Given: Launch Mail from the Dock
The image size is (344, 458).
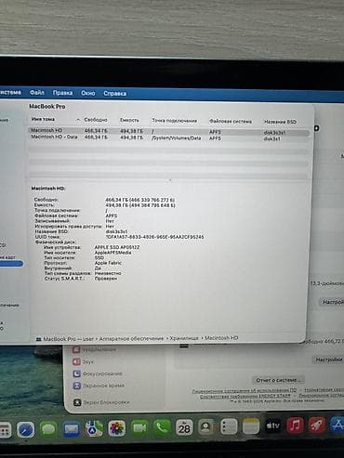Looking at the screenshot, I should 72,429.
